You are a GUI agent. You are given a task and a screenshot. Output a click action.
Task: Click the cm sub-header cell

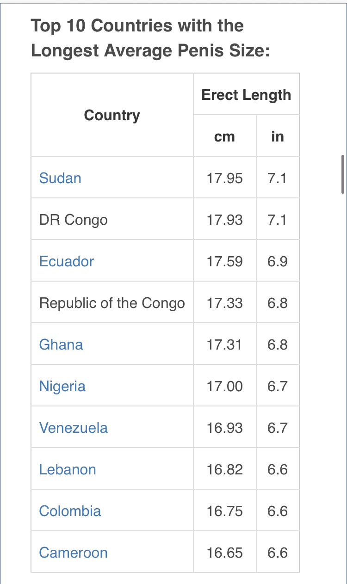click(x=225, y=136)
